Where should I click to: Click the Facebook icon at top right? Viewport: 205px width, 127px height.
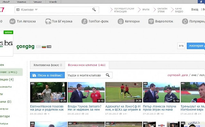[x=201, y=2]
